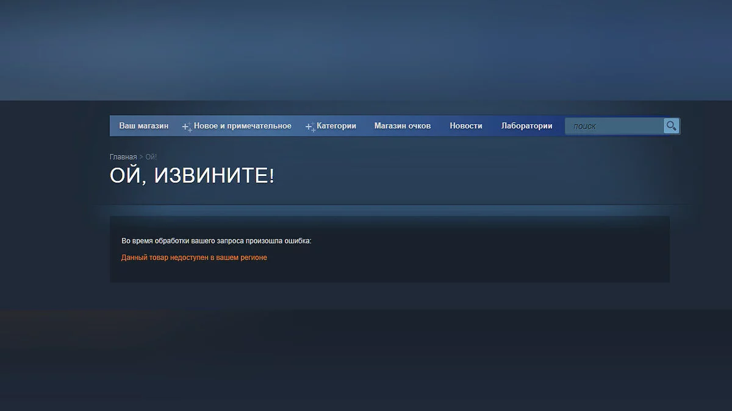The image size is (732, 411).
Task: Click the blank blue banner above the navigation bar
Action: point(366,49)
